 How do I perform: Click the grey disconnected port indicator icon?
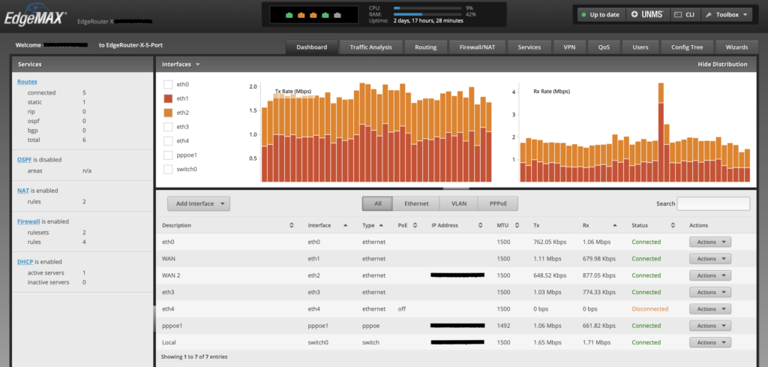337,14
